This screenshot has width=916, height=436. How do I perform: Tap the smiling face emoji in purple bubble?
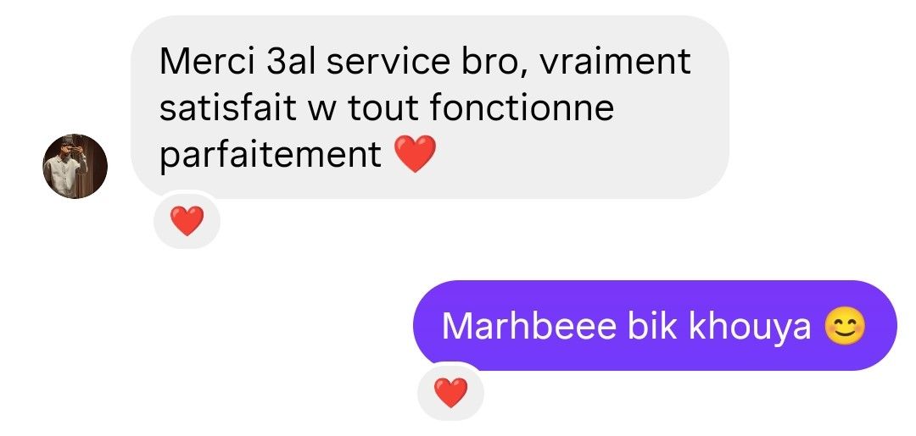coord(844,327)
